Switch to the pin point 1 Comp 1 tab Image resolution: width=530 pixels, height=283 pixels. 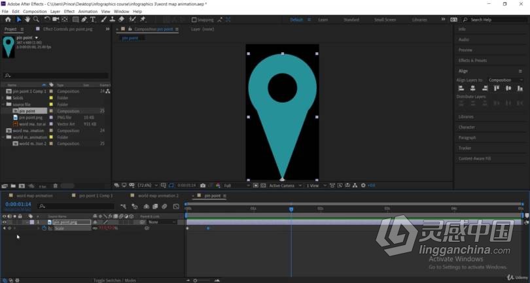96,195
